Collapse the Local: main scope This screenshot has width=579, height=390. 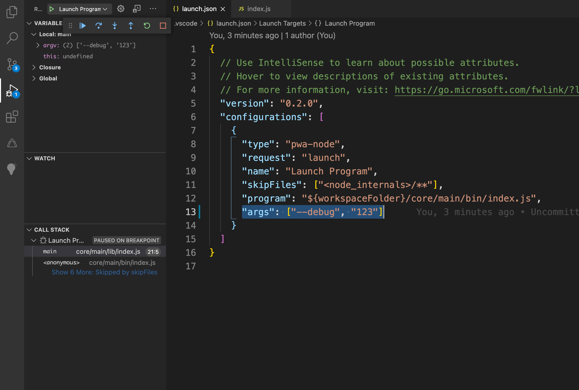[34, 34]
